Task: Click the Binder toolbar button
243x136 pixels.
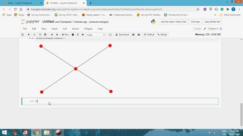Action: 162,35
